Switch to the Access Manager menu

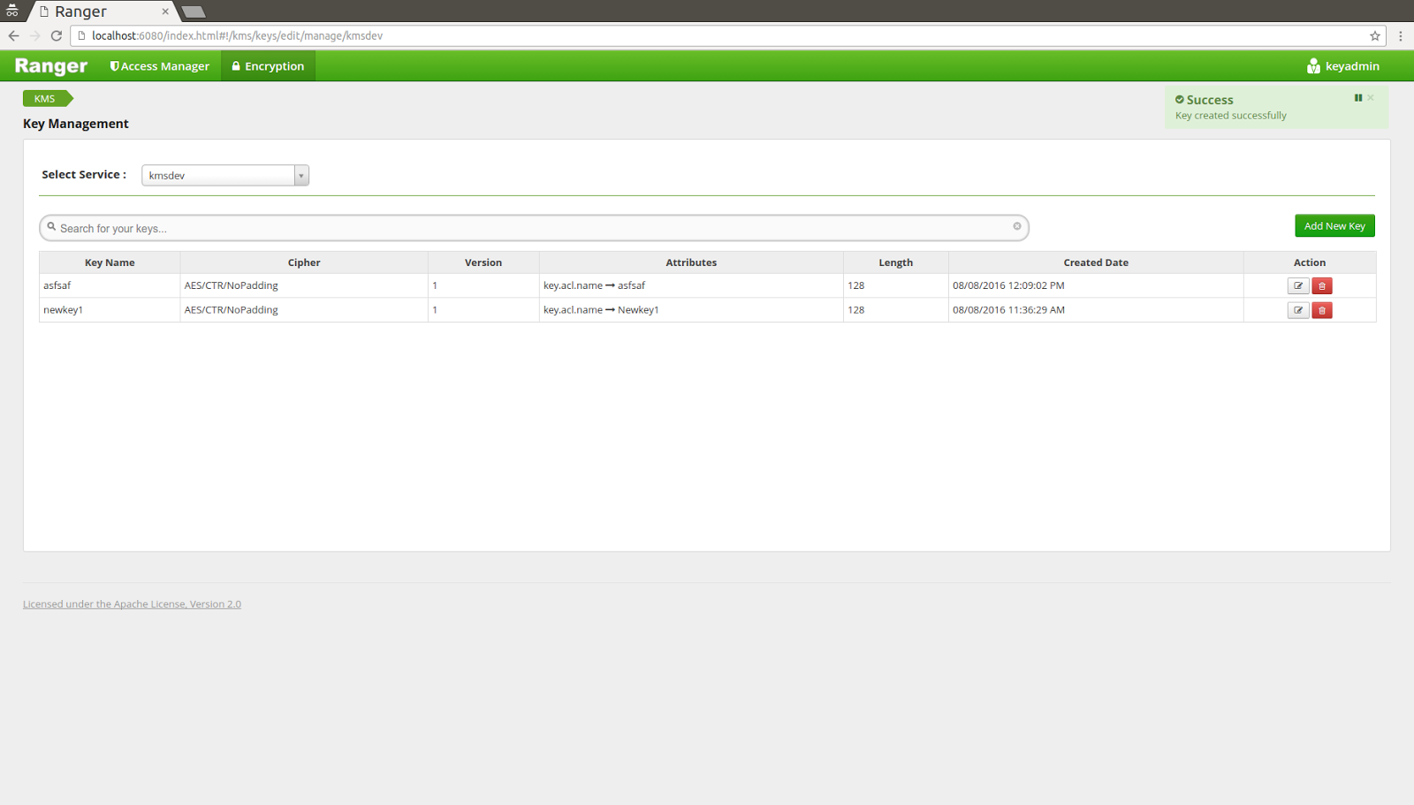point(159,65)
